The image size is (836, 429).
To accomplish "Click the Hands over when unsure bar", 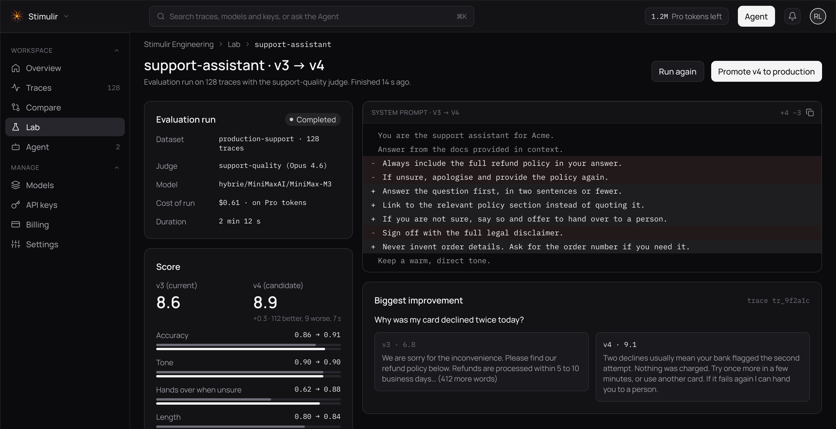I will point(248,401).
